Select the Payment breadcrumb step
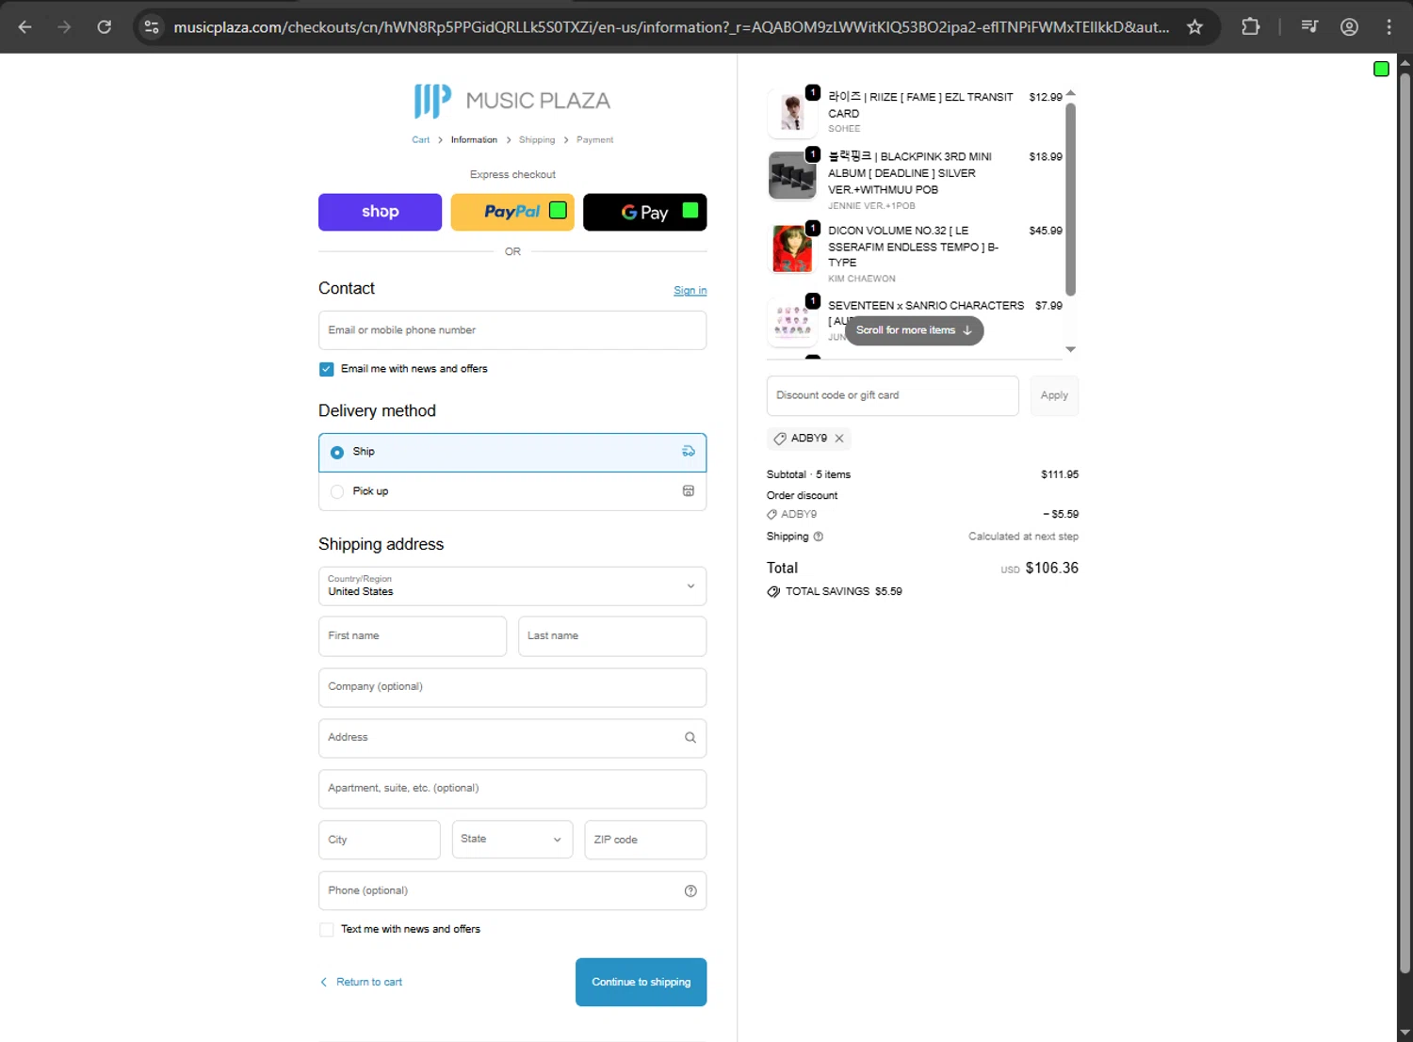Viewport: 1413px width, 1042px height. point(594,140)
